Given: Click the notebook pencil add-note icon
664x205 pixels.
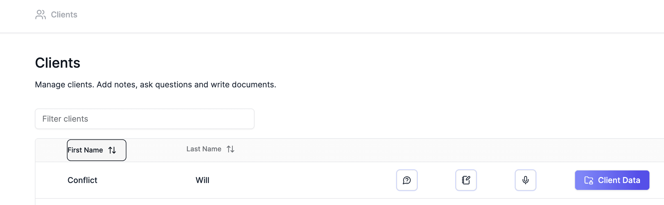Looking at the screenshot, I should tap(466, 180).
